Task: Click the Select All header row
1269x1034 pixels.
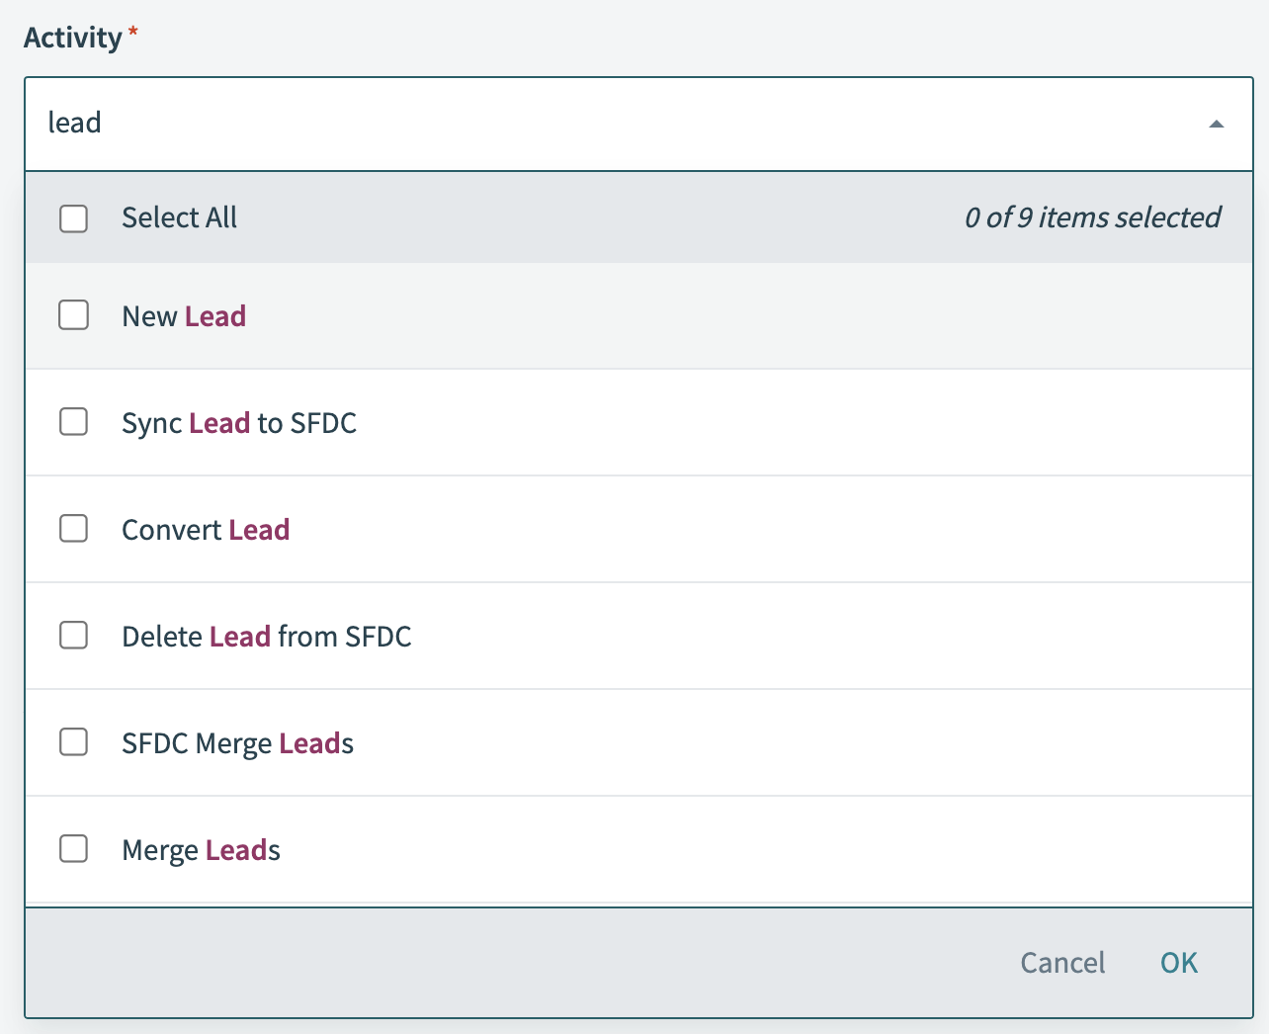Action: pos(494,218)
